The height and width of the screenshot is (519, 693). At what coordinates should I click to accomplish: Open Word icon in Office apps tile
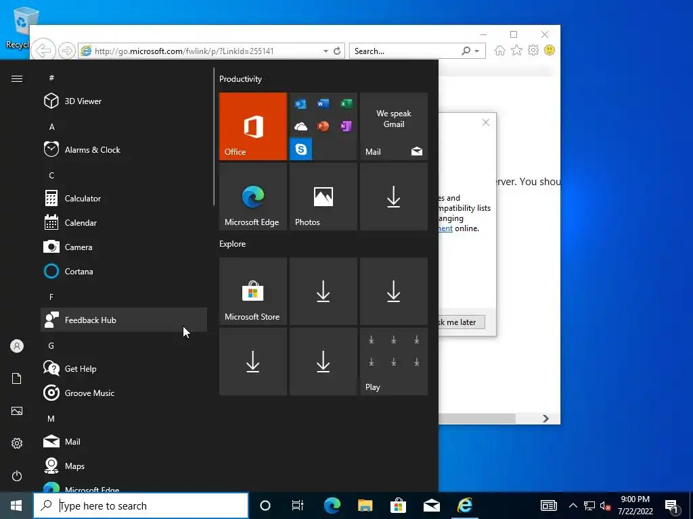tap(323, 103)
